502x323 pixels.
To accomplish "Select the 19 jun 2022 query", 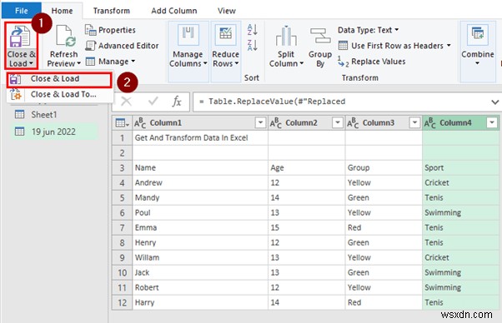I will click(x=55, y=132).
